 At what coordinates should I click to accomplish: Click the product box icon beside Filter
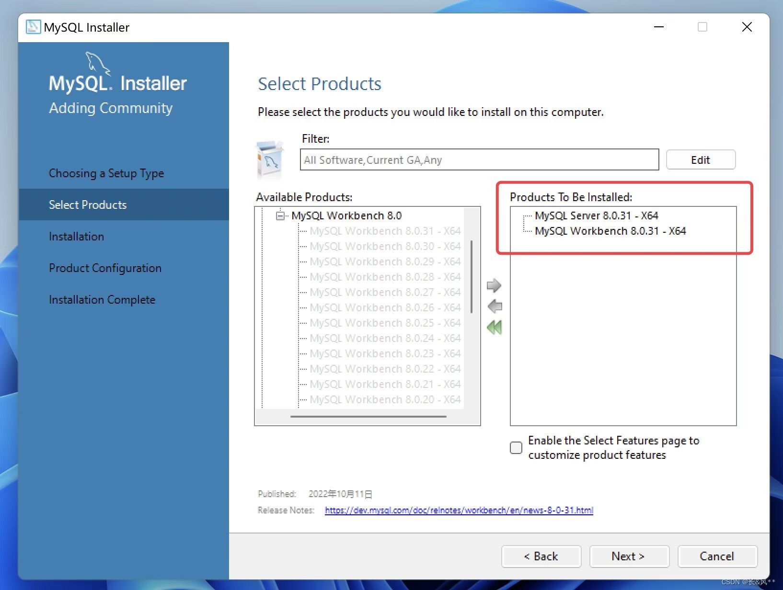pyautogui.click(x=270, y=159)
